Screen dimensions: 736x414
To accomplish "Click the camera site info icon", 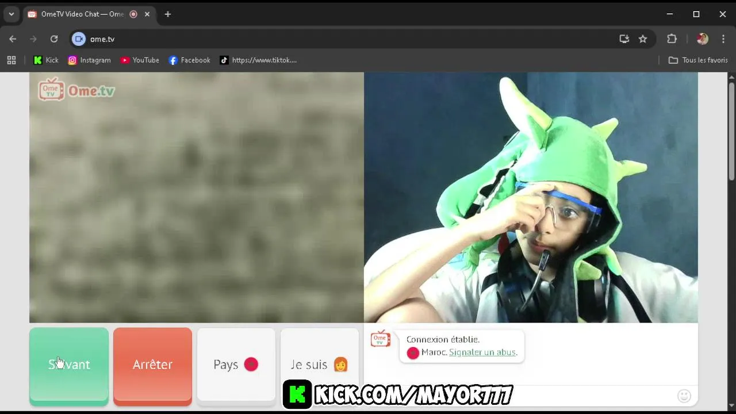I will tap(79, 39).
